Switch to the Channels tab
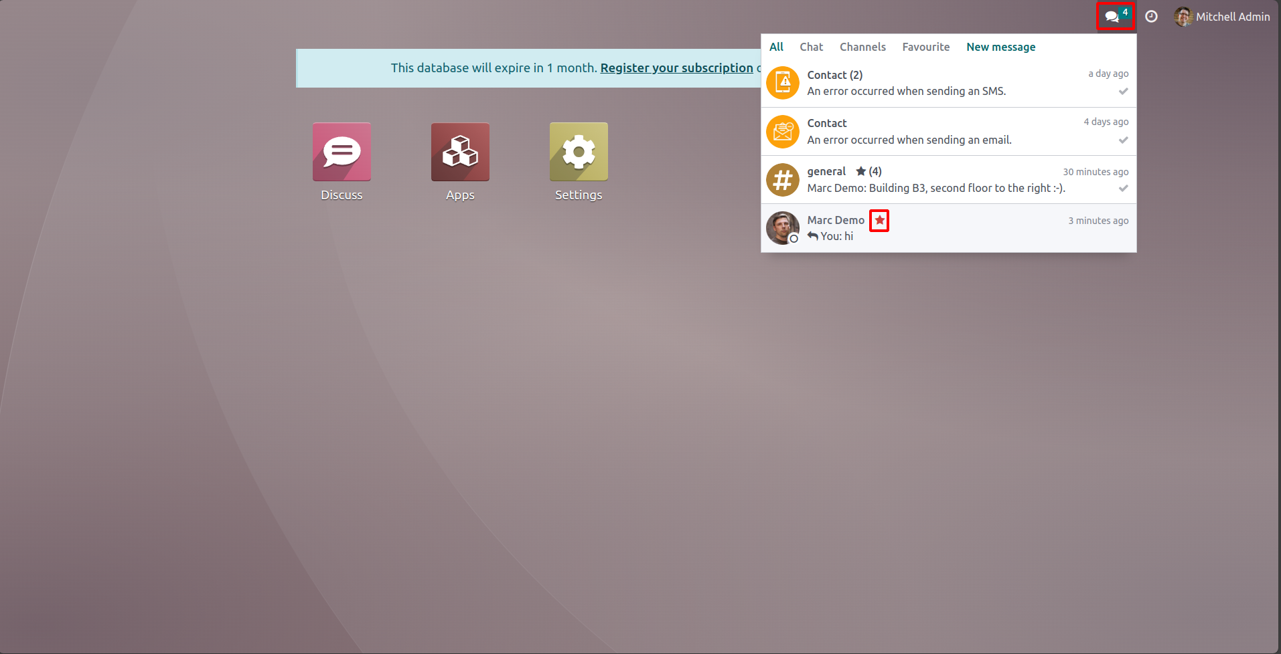Viewport: 1281px width, 654px height. click(862, 47)
